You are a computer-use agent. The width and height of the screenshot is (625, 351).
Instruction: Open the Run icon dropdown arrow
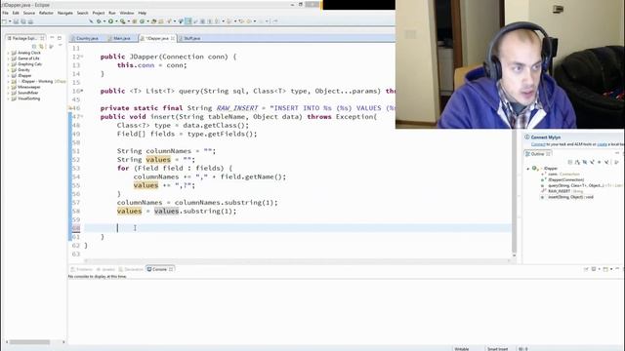[116, 21]
